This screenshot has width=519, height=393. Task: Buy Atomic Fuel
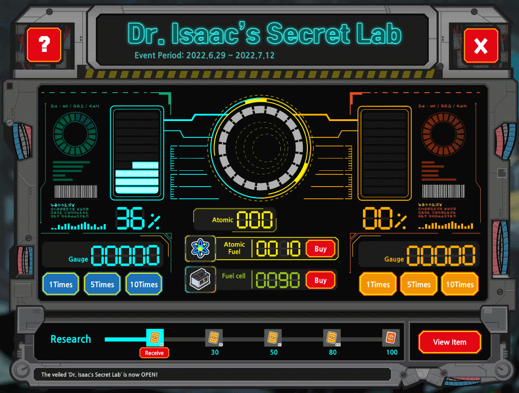click(x=320, y=249)
